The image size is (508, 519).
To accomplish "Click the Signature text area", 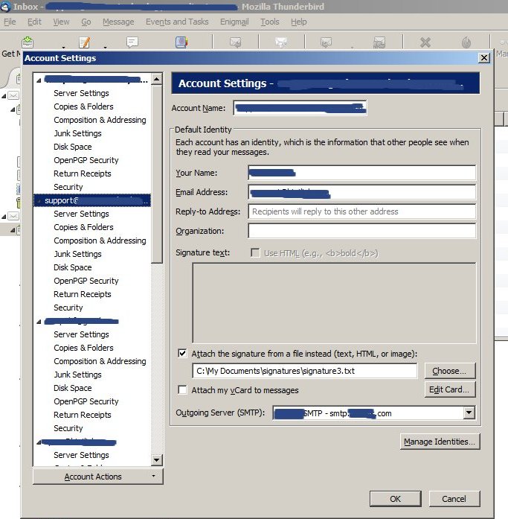I will (334, 303).
